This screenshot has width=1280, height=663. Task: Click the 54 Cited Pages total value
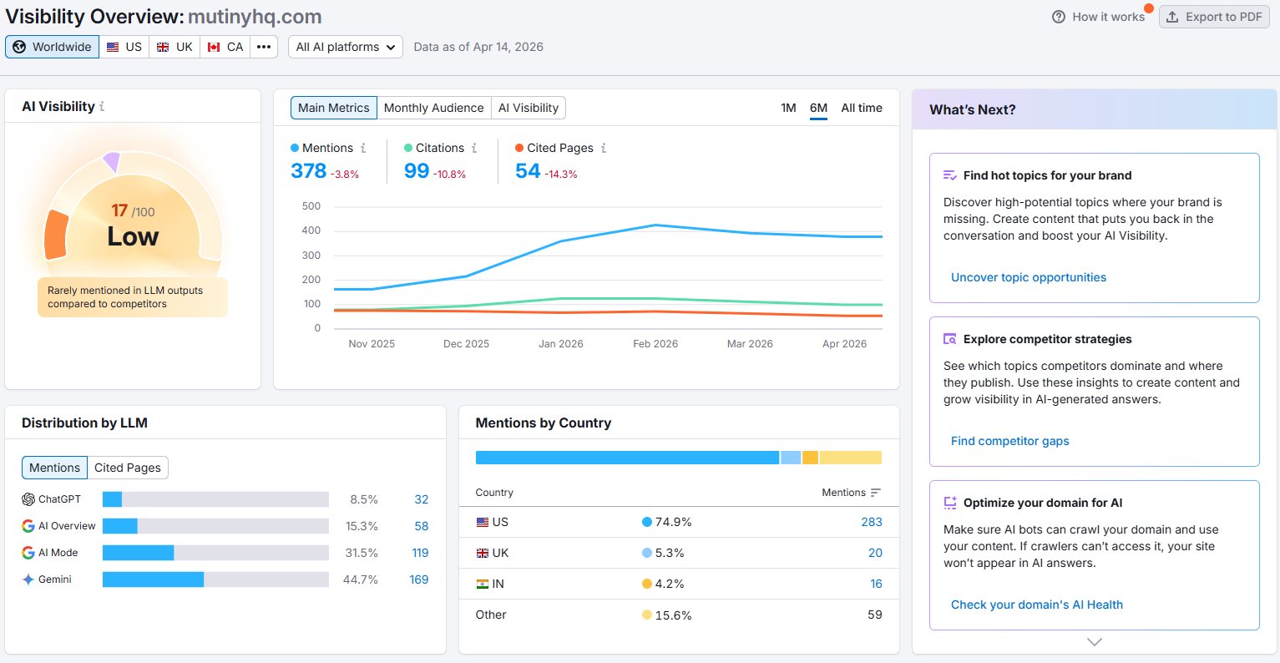pos(528,171)
